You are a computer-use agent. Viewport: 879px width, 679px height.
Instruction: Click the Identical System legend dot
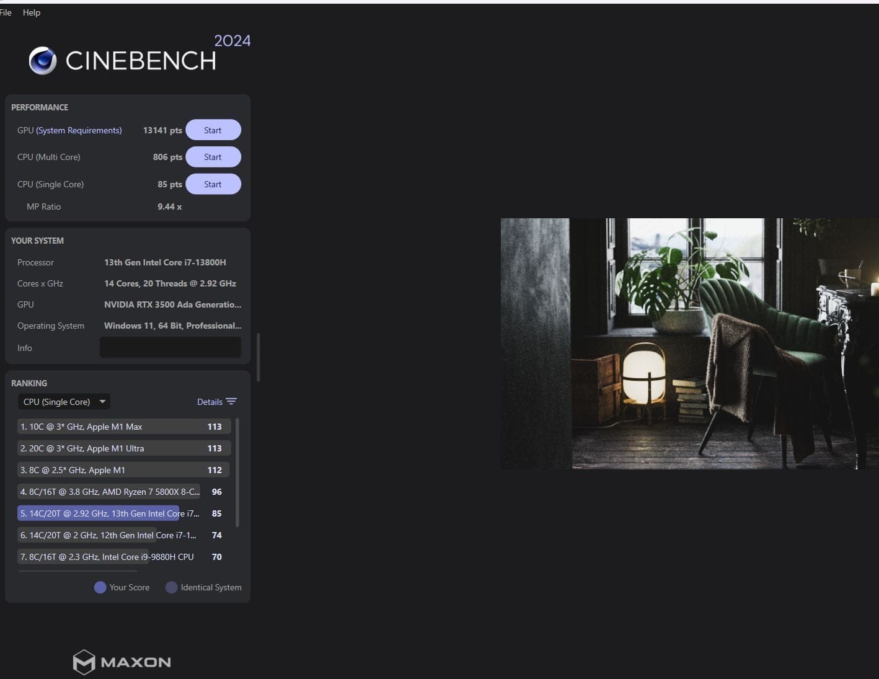tap(172, 587)
